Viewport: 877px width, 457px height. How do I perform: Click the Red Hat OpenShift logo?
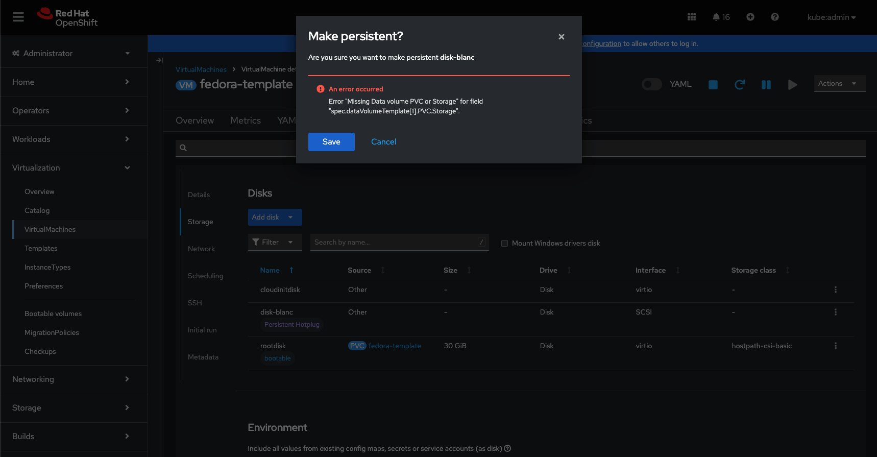coord(67,17)
